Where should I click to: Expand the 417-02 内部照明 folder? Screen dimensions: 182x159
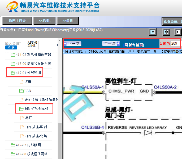[x=32, y=145]
